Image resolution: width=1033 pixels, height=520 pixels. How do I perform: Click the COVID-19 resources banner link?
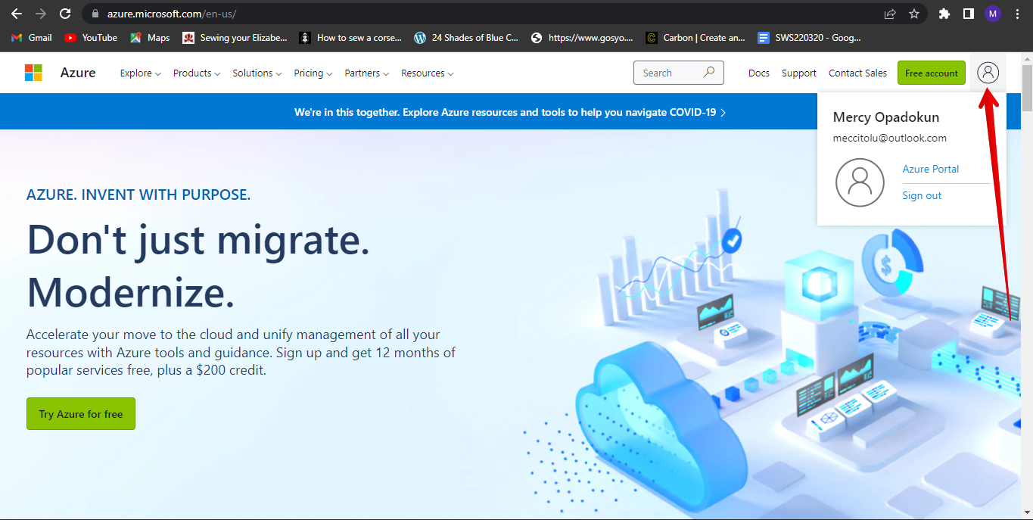pyautogui.click(x=510, y=112)
